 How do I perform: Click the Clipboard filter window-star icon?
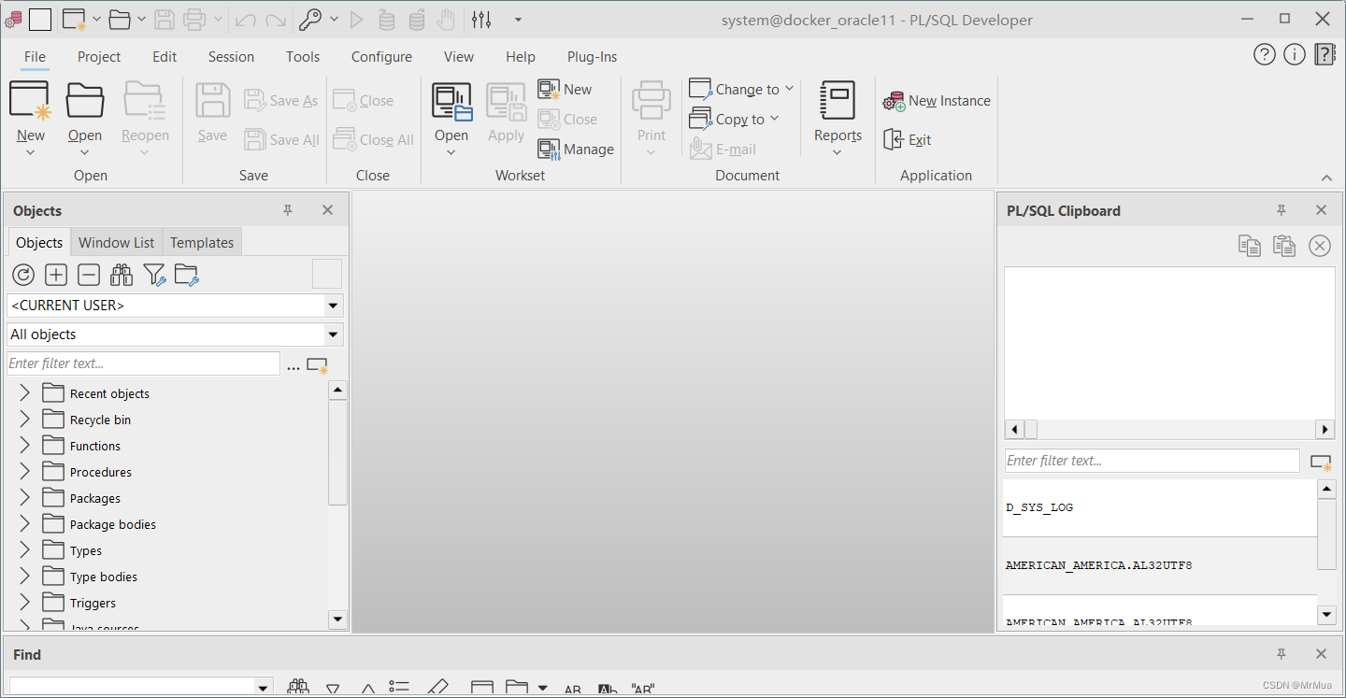[1321, 462]
